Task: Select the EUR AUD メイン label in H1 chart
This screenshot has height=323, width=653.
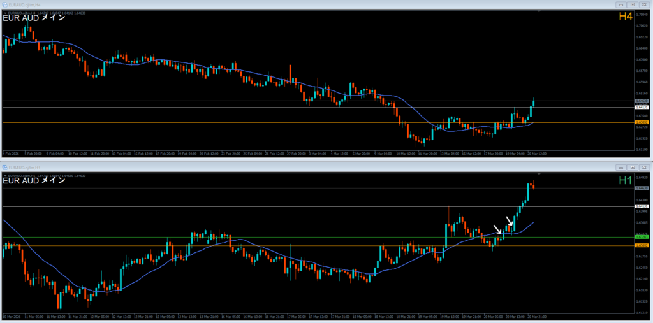Action: click(34, 180)
